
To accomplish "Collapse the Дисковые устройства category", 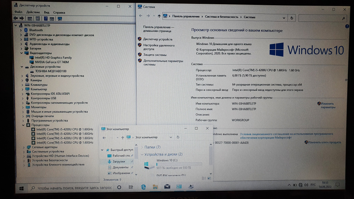I will click(22, 67).
